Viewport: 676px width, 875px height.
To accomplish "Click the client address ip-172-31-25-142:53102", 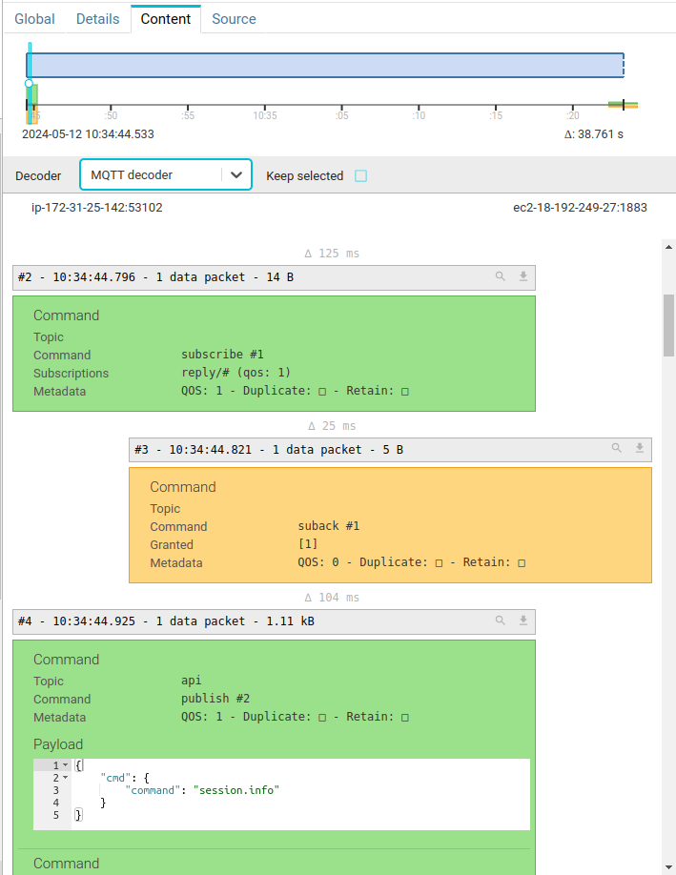I will pyautogui.click(x=97, y=208).
